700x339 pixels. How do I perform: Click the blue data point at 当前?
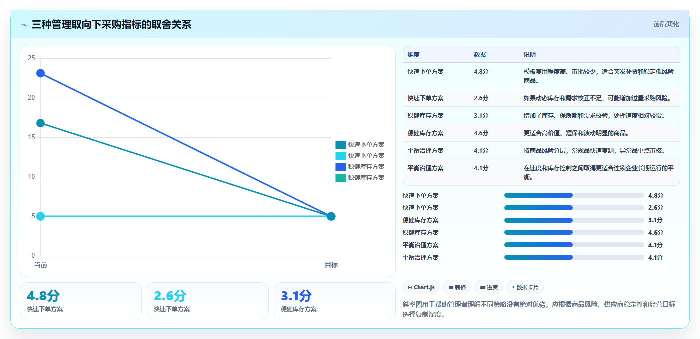(x=40, y=73)
